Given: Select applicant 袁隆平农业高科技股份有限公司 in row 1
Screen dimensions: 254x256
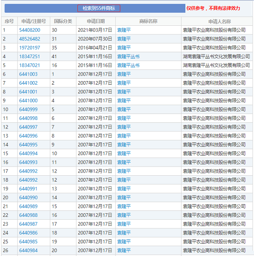Looking at the screenshot, I should pyautogui.click(x=214, y=30).
